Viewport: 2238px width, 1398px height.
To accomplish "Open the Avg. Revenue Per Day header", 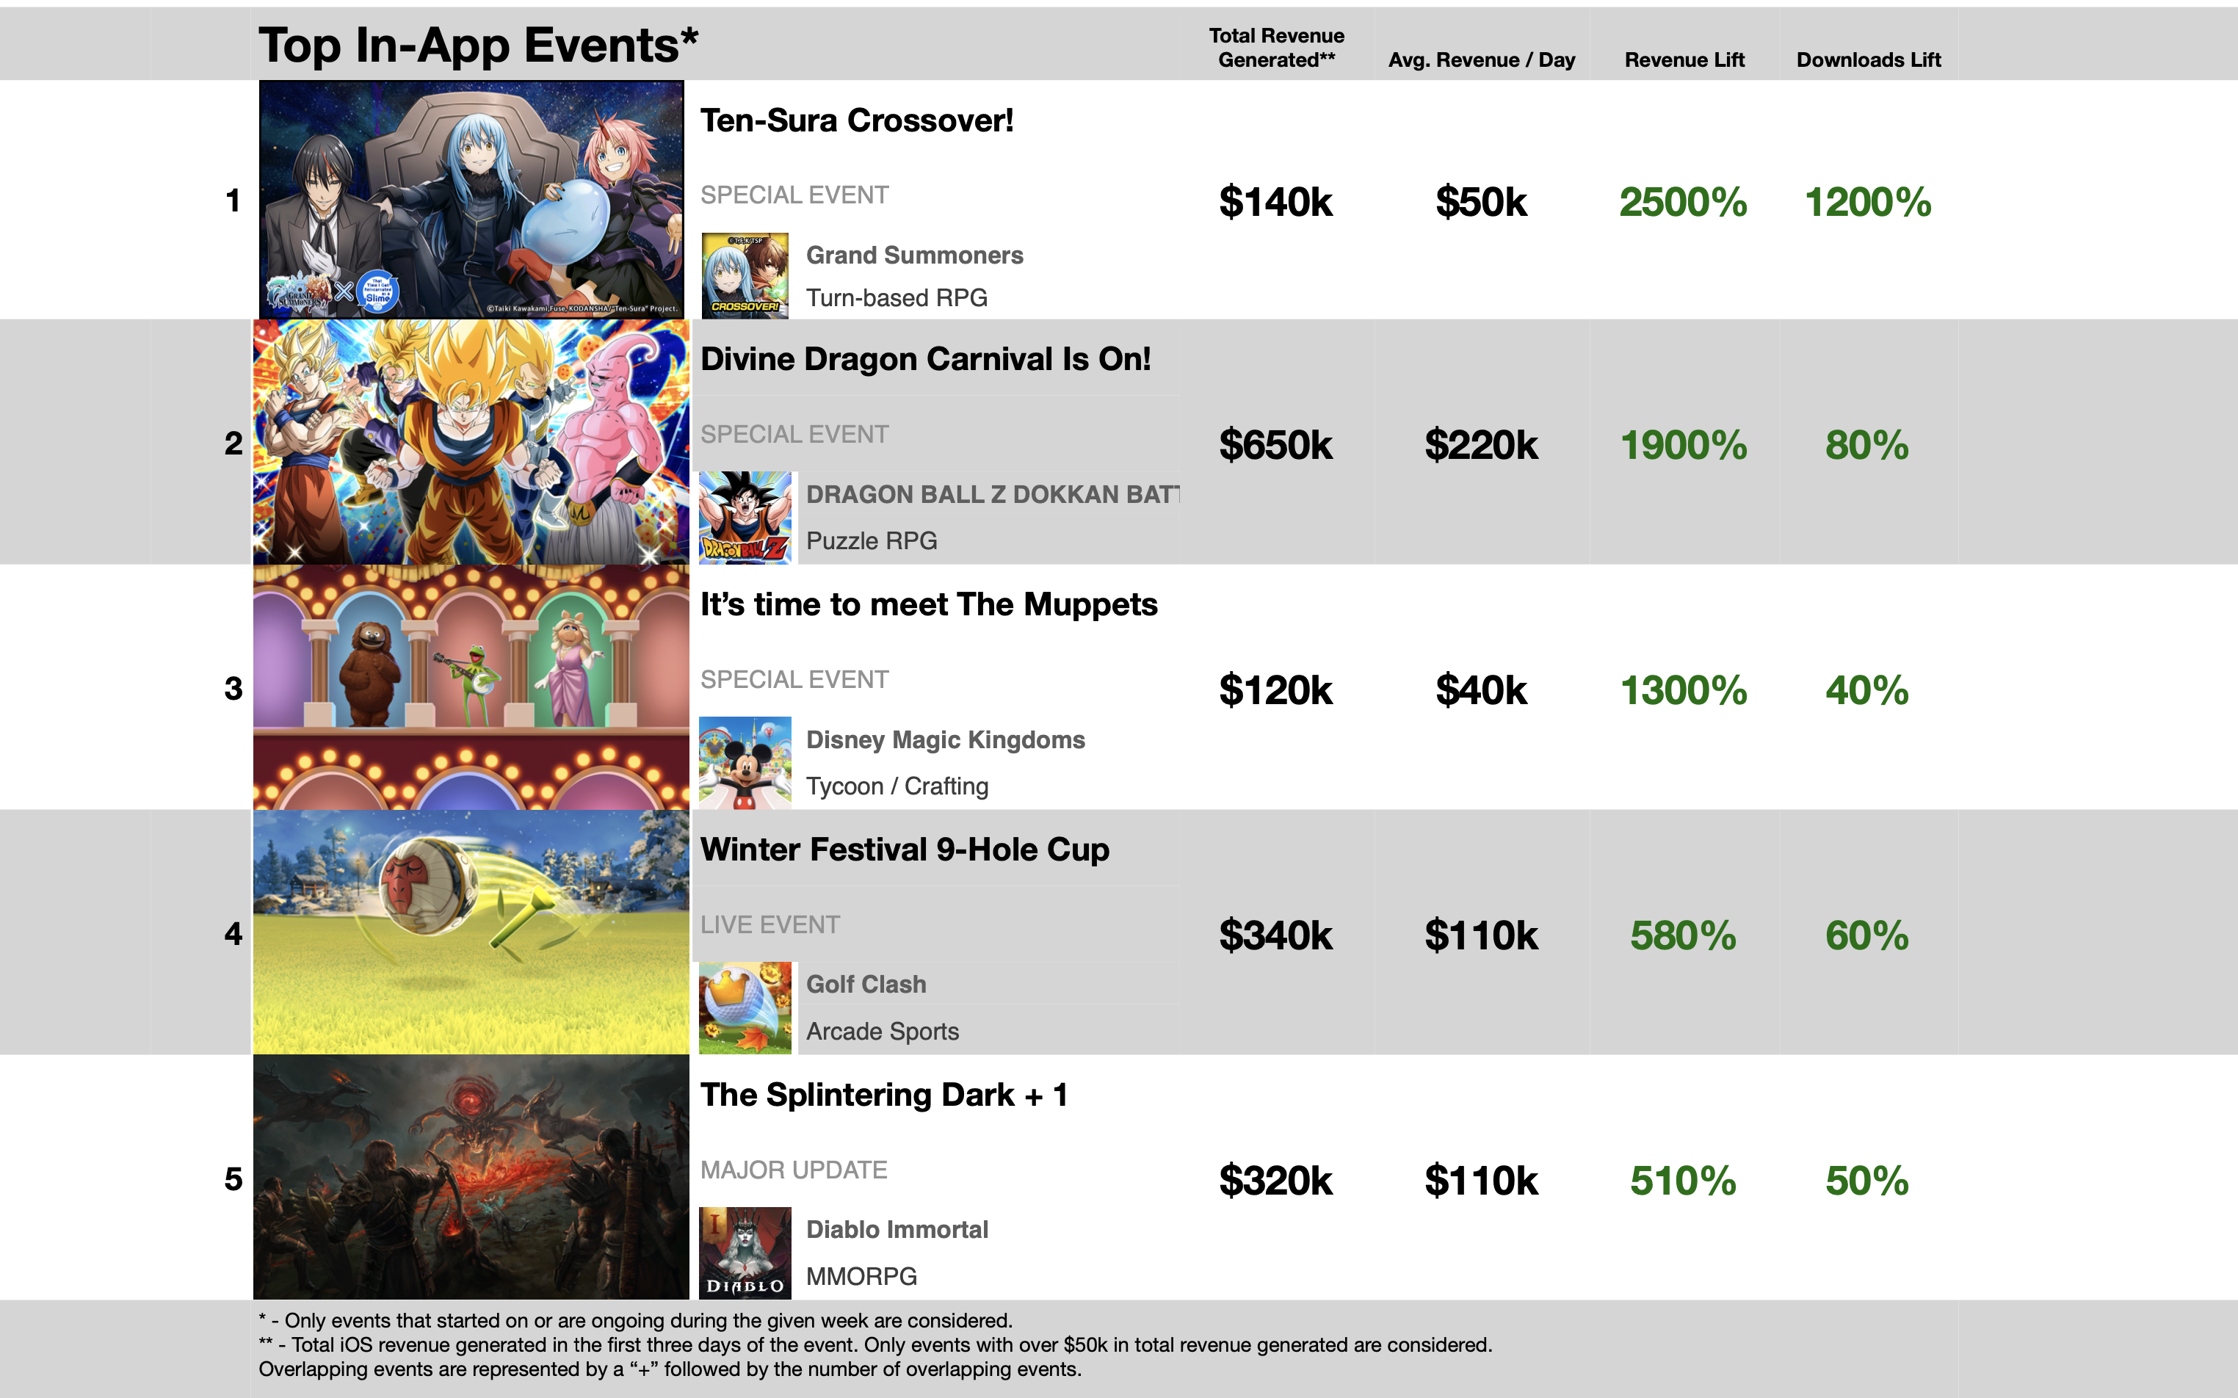I will point(1480,53).
